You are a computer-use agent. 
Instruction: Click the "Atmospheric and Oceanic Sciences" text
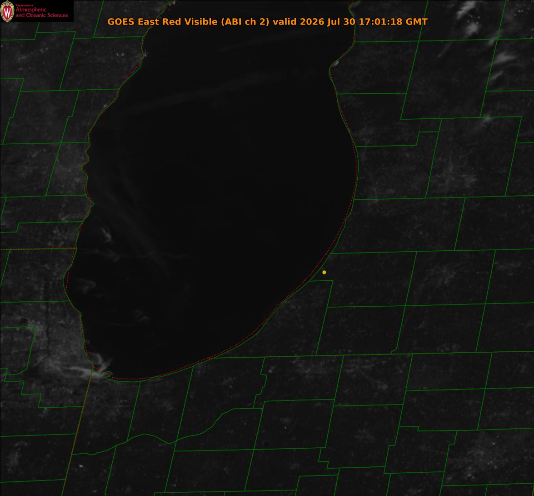(x=41, y=12)
